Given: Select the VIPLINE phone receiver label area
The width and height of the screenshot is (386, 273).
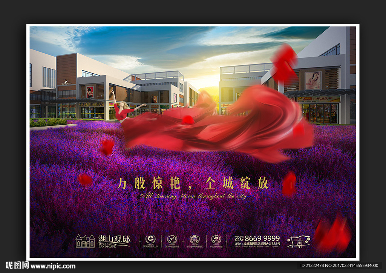Looking at the screenshot, I should click(239, 238).
